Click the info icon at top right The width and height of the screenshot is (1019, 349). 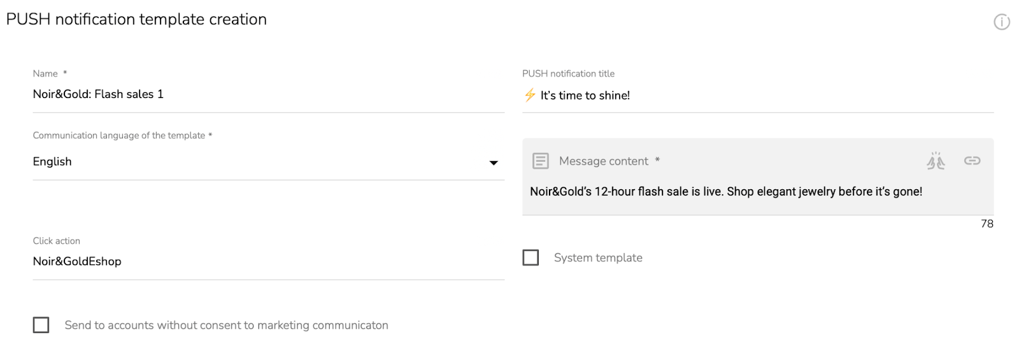tap(1002, 22)
